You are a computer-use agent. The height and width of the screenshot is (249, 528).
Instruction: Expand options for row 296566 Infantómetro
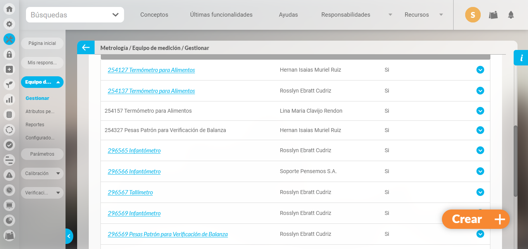480,171
